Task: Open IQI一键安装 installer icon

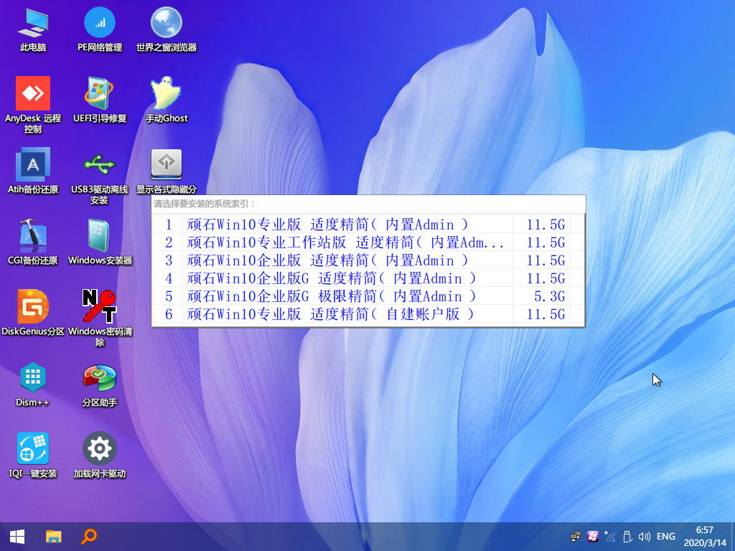Action: coord(33,448)
